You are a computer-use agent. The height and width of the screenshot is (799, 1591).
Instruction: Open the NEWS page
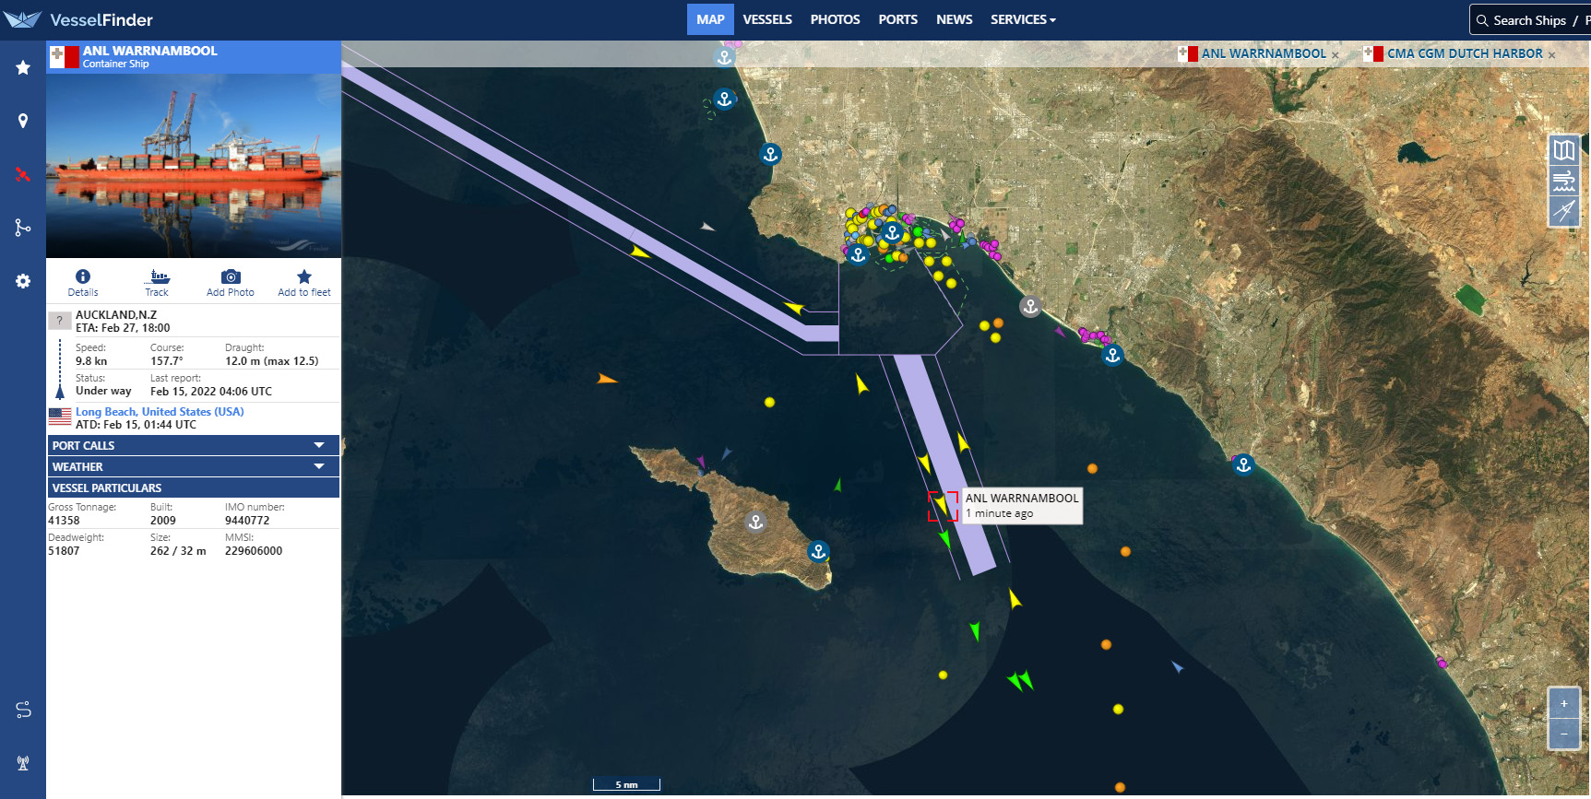(x=954, y=19)
